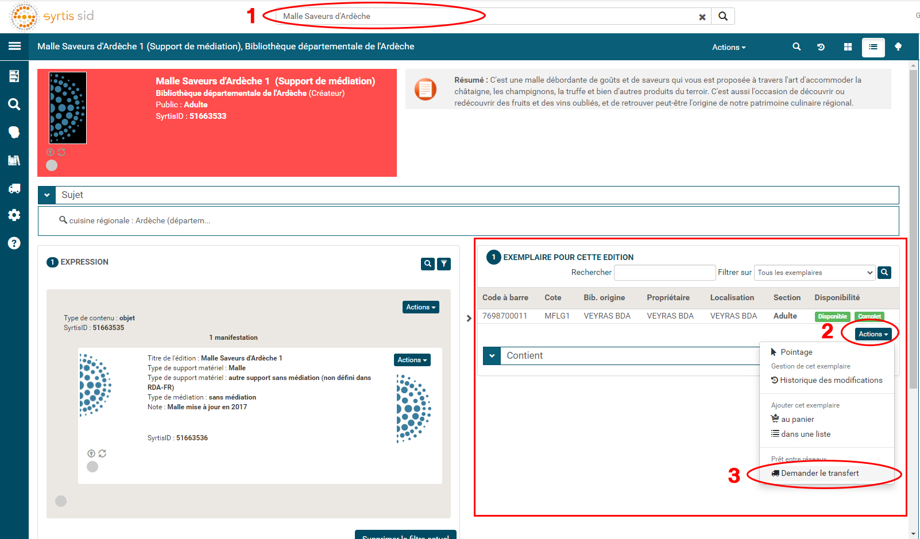This screenshot has height=539, width=920.
Task: Click the grey status circle in the red card
Action: click(52, 165)
